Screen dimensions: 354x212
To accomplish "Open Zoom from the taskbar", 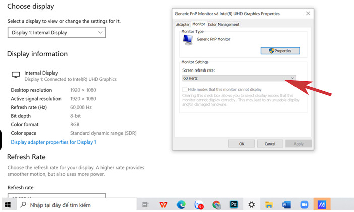I will [x=304, y=205].
